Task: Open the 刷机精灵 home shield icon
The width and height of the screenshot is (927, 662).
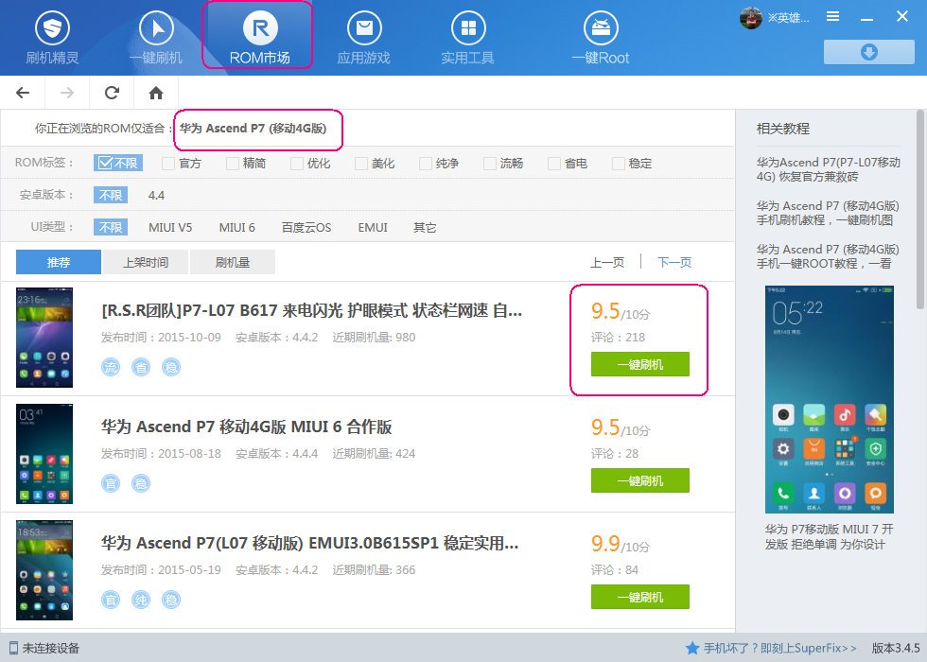Action: (52, 28)
